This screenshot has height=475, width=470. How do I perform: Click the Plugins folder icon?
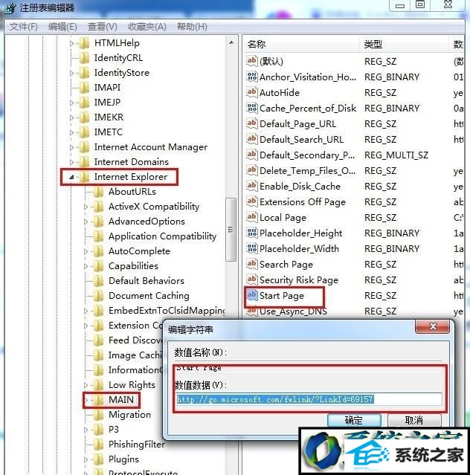(99, 459)
